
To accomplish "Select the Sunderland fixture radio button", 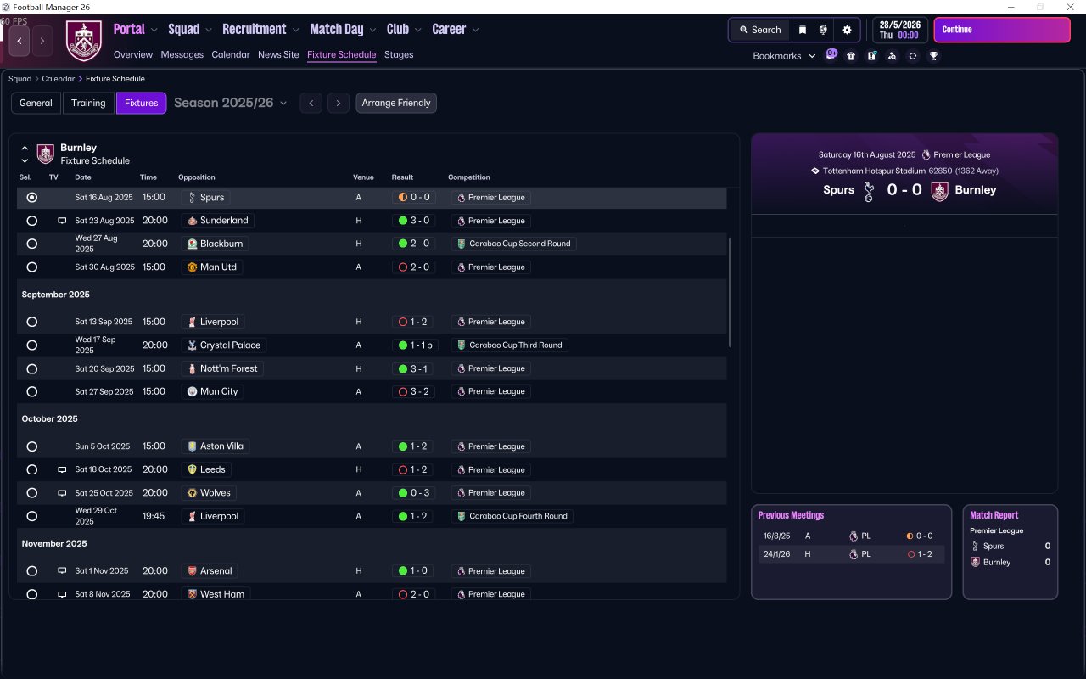I will pos(32,221).
